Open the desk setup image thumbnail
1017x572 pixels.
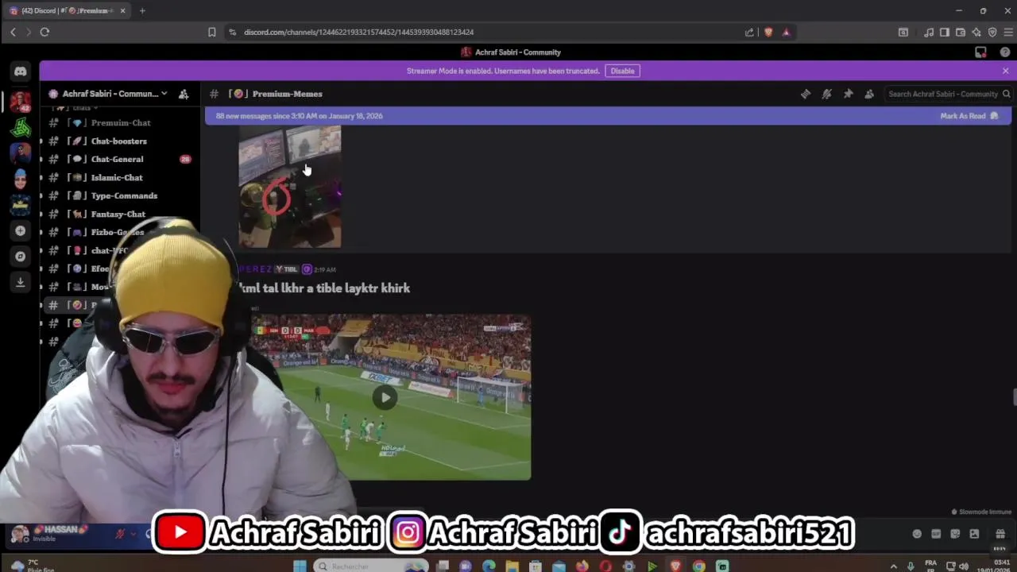[x=290, y=187]
